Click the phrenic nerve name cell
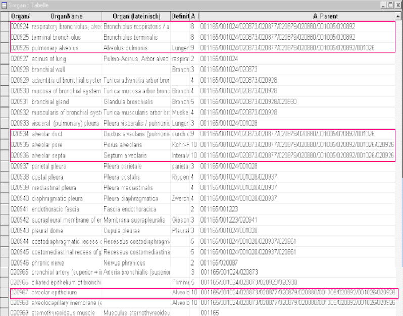 (x=66, y=262)
